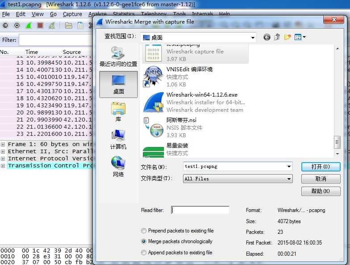The width and height of the screenshot is (350, 265).
Task: Open the File menu
Action: 6,14
